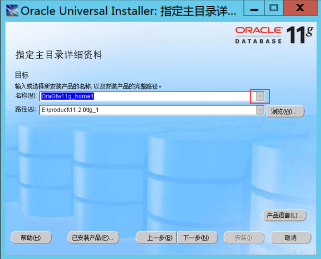
Task: Open the path (路径) dropdown arrow
Action: coord(260,110)
